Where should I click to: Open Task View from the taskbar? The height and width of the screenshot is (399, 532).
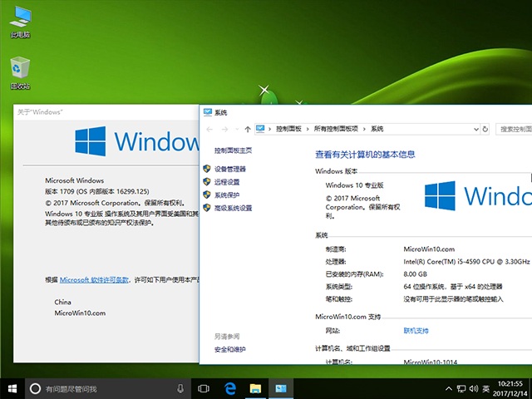204,388
